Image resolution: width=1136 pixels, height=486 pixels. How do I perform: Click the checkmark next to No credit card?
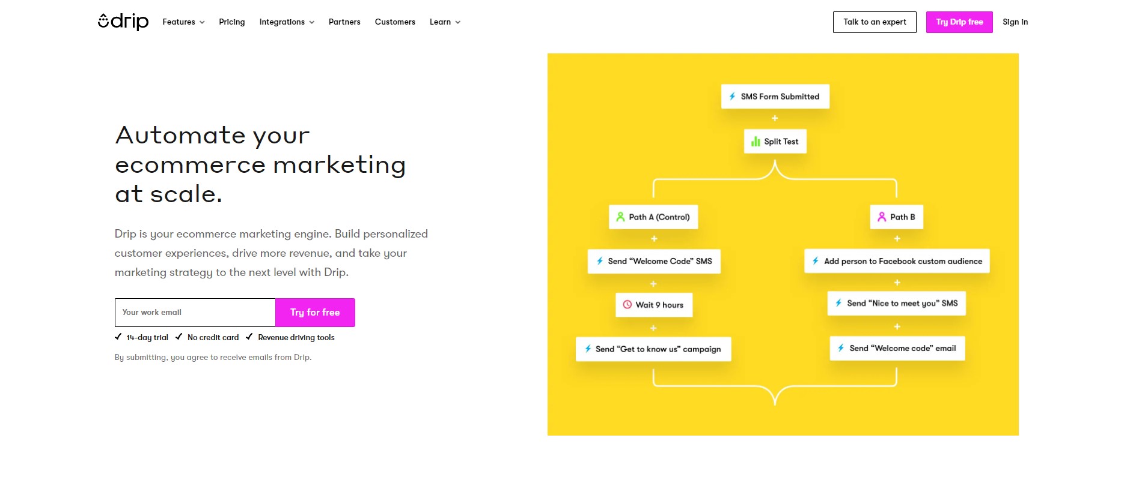point(179,337)
